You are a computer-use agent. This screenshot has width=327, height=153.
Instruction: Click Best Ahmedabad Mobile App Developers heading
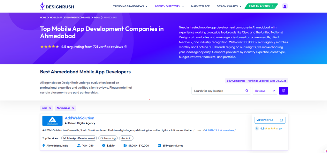(x=85, y=72)
